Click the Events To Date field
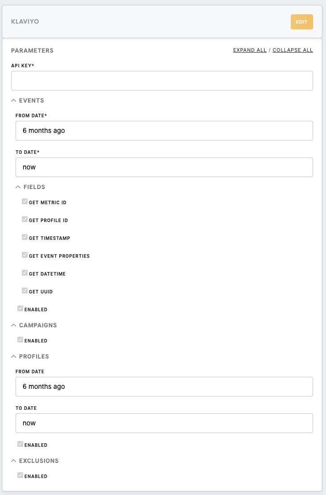 164,167
